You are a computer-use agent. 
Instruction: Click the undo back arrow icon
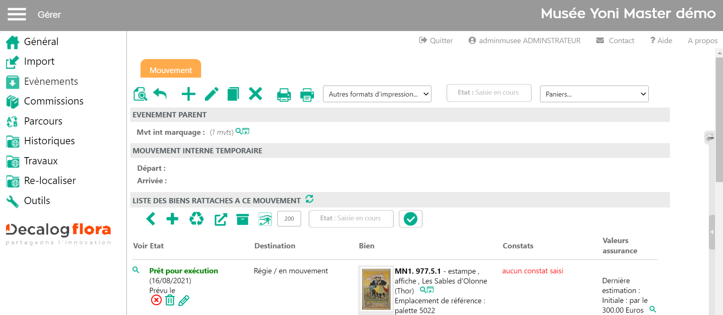click(x=160, y=94)
